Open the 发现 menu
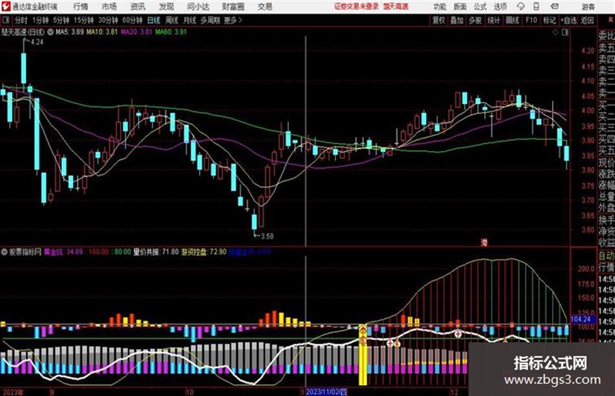615x396 pixels. pos(167,7)
